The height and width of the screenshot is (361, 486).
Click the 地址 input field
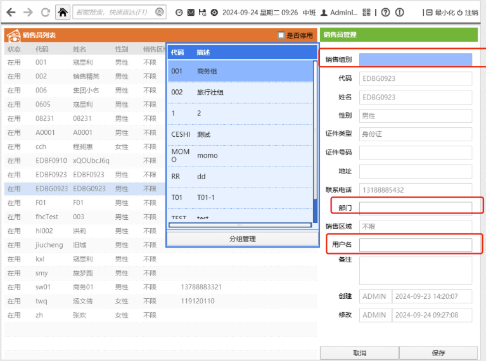point(415,172)
